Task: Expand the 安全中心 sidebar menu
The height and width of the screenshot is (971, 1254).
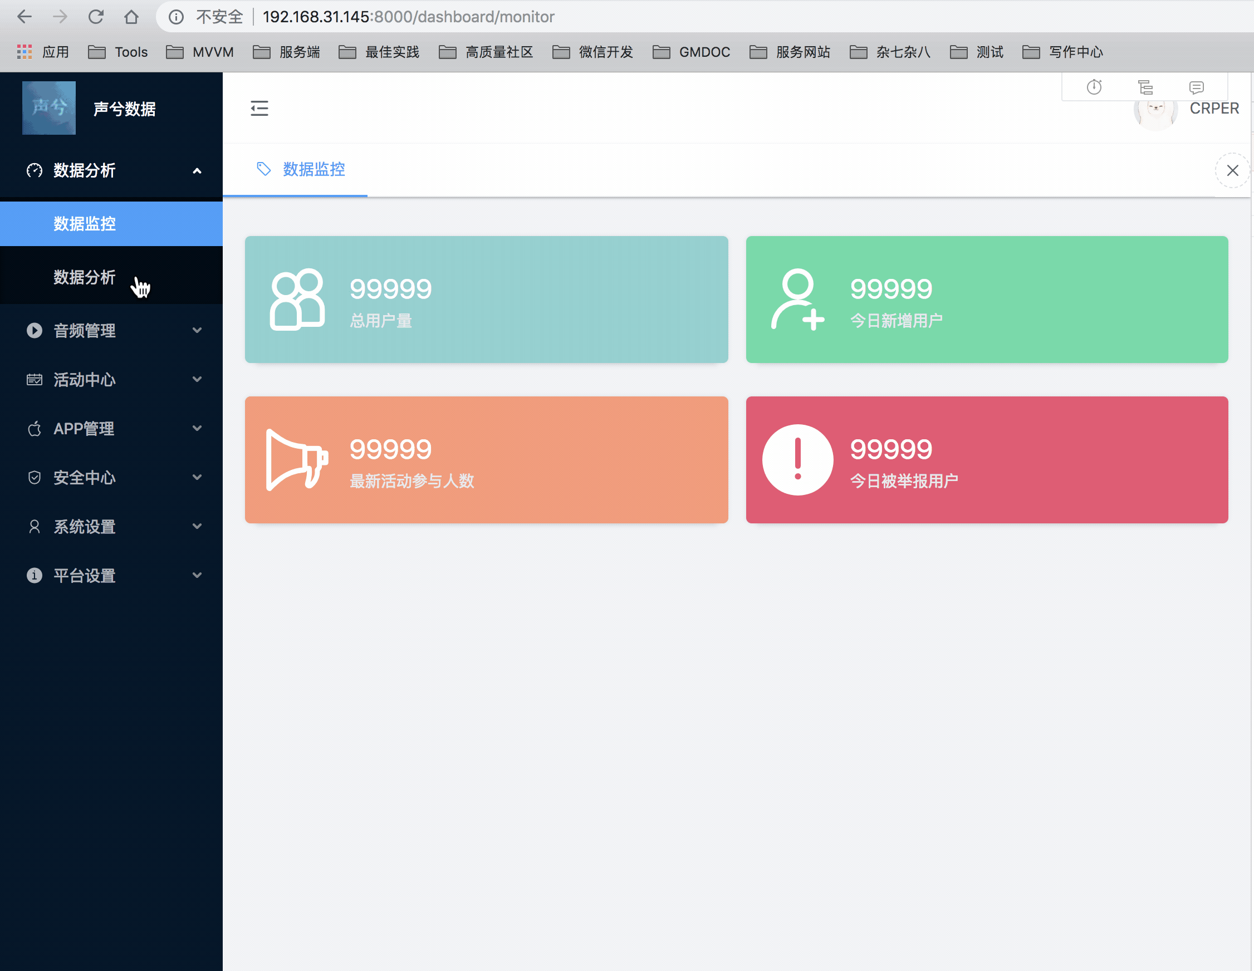Action: click(x=197, y=477)
